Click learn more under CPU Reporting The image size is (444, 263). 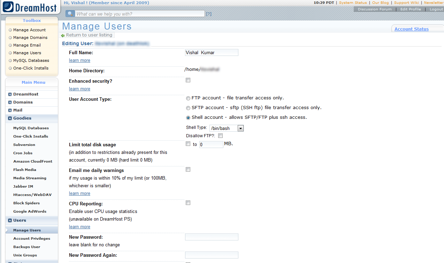79,227
